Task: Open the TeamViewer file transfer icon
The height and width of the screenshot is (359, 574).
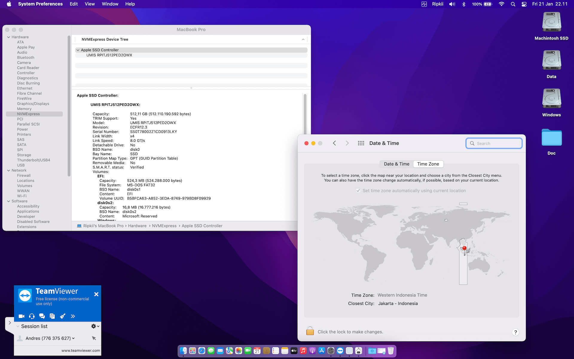Action: click(52, 316)
